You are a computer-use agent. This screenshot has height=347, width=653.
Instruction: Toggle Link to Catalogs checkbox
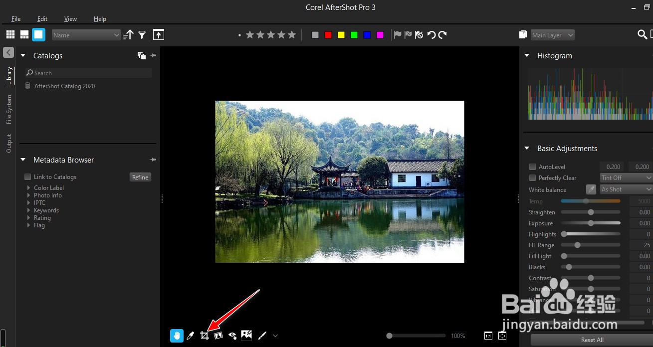[x=27, y=176]
